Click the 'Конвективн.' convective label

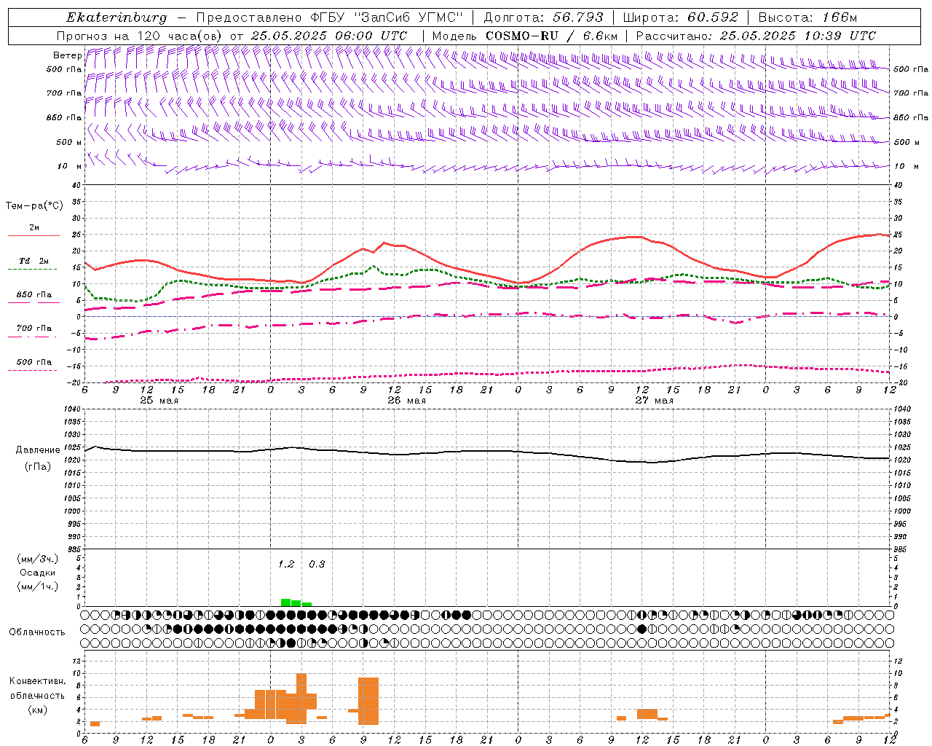tap(37, 681)
